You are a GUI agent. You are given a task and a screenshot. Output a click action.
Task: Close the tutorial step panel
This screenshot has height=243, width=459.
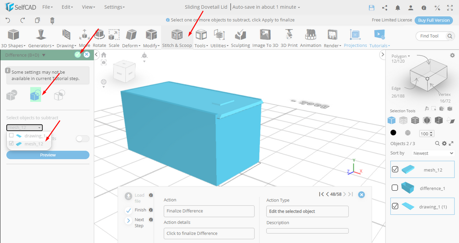362,195
